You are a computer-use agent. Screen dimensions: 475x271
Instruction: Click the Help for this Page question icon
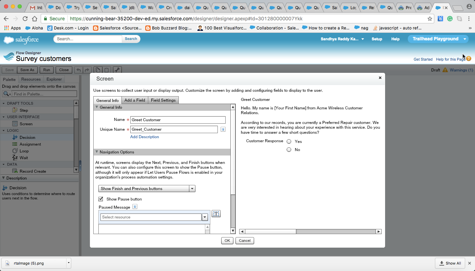(469, 59)
